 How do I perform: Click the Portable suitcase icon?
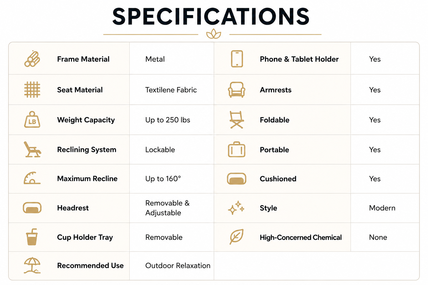tap(237, 149)
